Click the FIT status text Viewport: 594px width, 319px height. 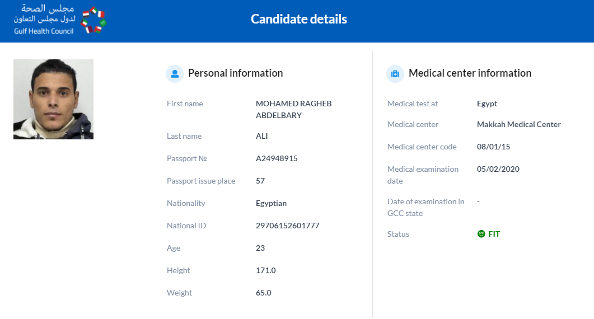click(494, 234)
